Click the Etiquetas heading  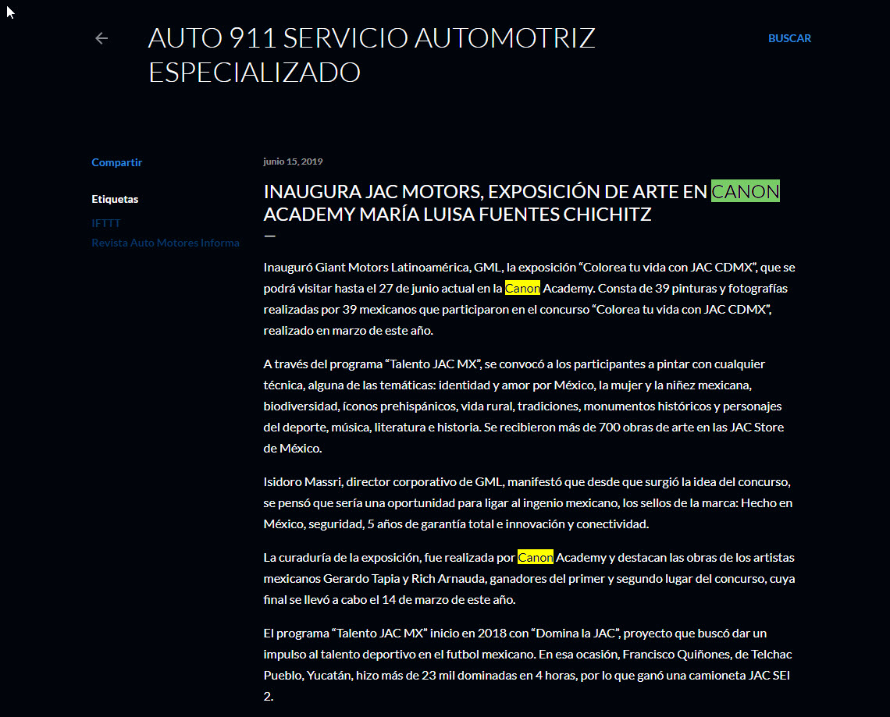[115, 199]
